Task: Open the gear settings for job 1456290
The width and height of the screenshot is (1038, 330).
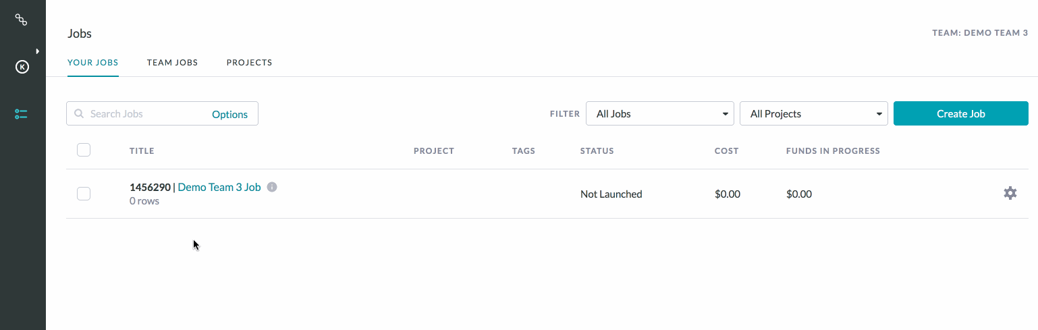Action: click(x=1010, y=194)
